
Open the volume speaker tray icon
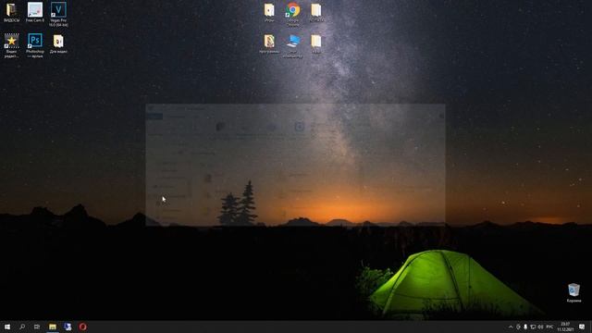tap(540, 327)
